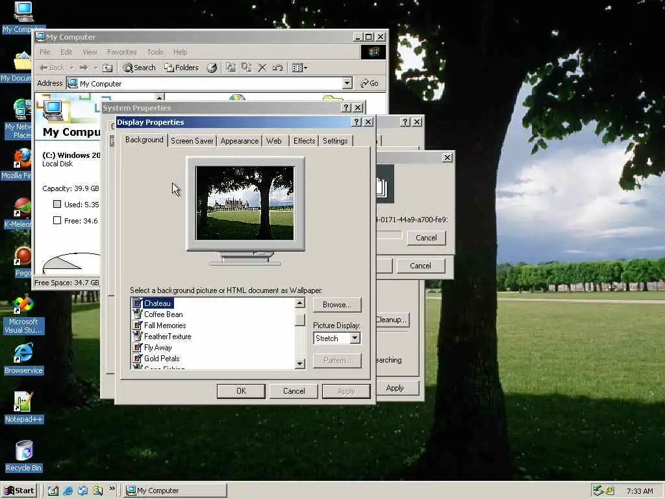Click the Delete X icon in My Computer toolbar
The width and height of the screenshot is (665, 499).
tap(262, 68)
